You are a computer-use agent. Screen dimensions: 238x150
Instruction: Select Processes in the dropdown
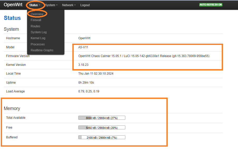(x=38, y=44)
